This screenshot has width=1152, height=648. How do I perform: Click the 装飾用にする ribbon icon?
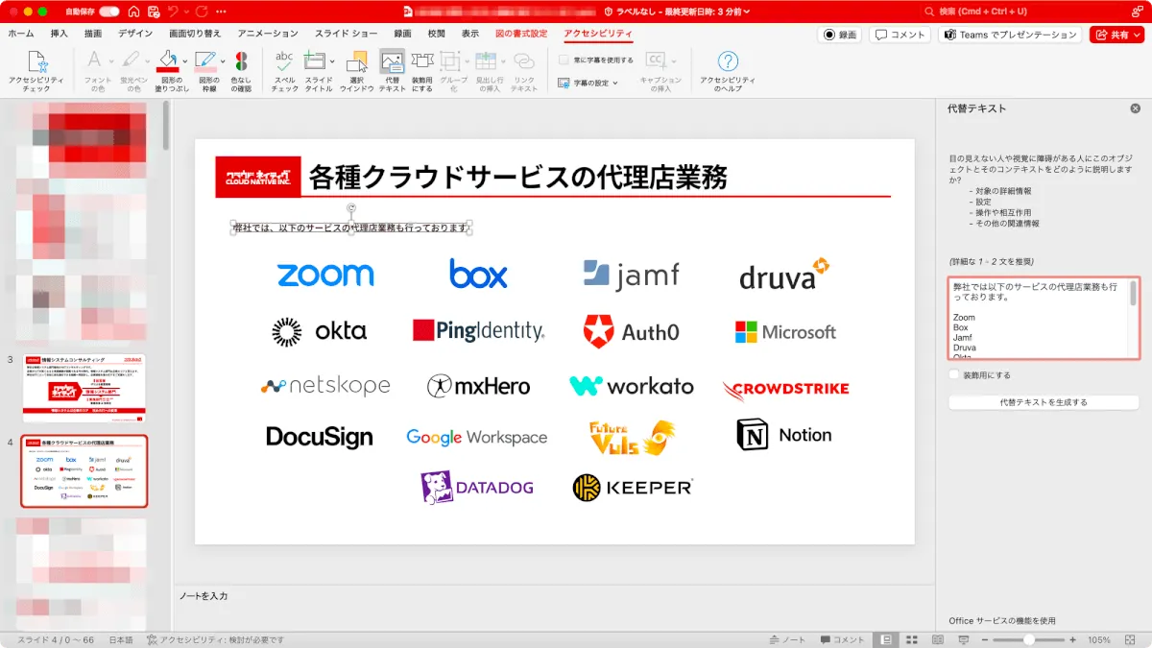[421, 71]
